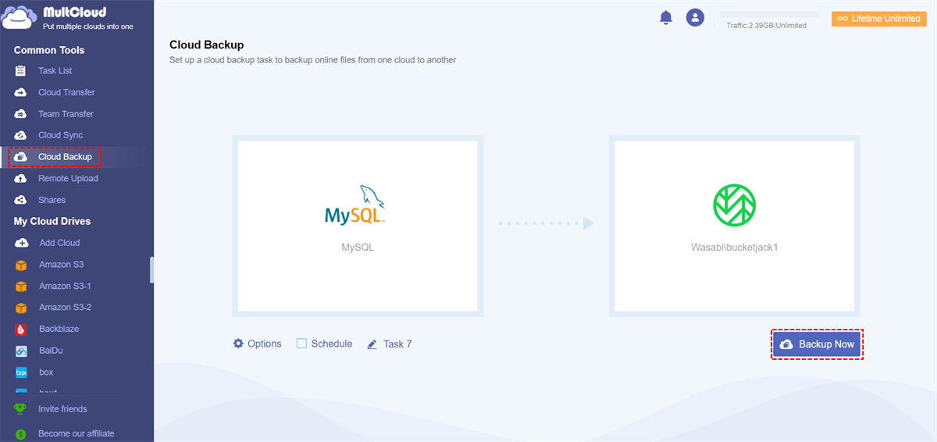Click the Task List clipboard icon
The width and height of the screenshot is (937, 442).
21,71
